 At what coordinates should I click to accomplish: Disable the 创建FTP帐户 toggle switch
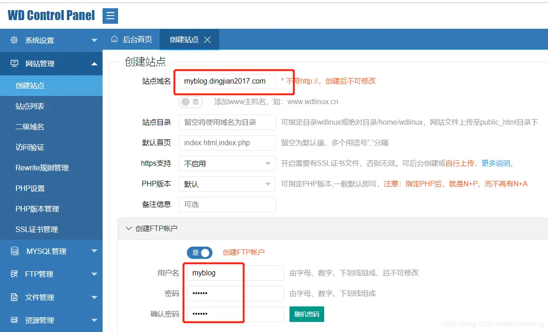[200, 252]
